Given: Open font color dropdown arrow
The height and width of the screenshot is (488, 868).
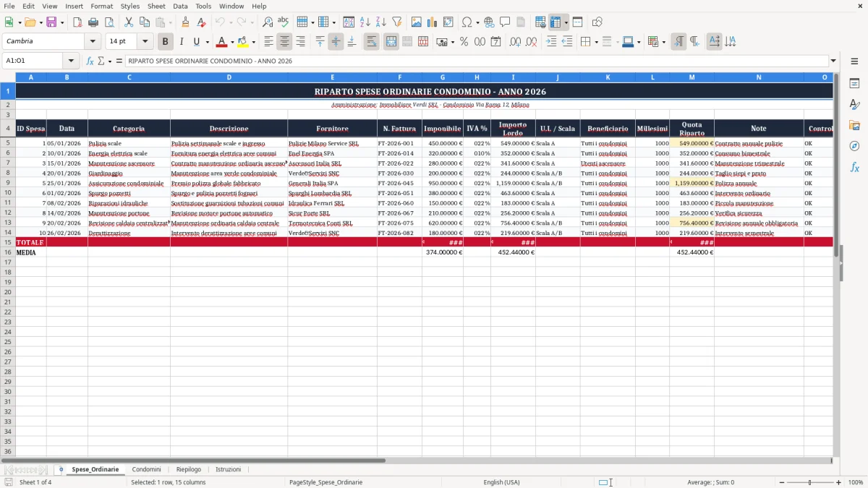Looking at the screenshot, I should pos(232,42).
